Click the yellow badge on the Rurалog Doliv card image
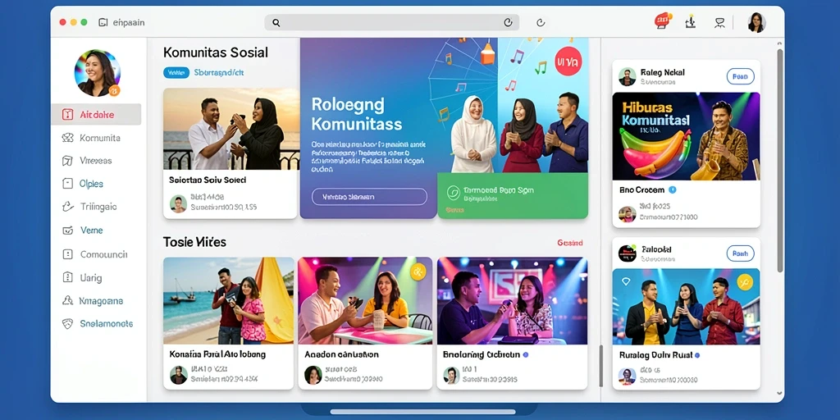 pos(745,282)
